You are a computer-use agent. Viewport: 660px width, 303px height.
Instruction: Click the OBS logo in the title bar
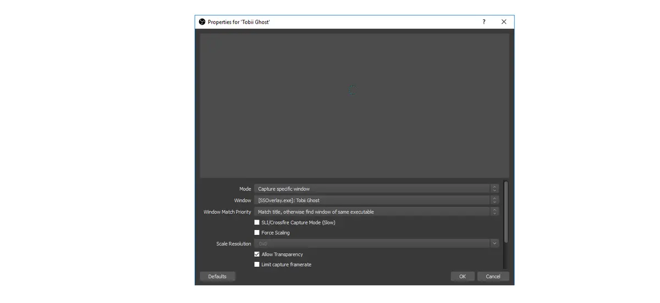click(202, 22)
